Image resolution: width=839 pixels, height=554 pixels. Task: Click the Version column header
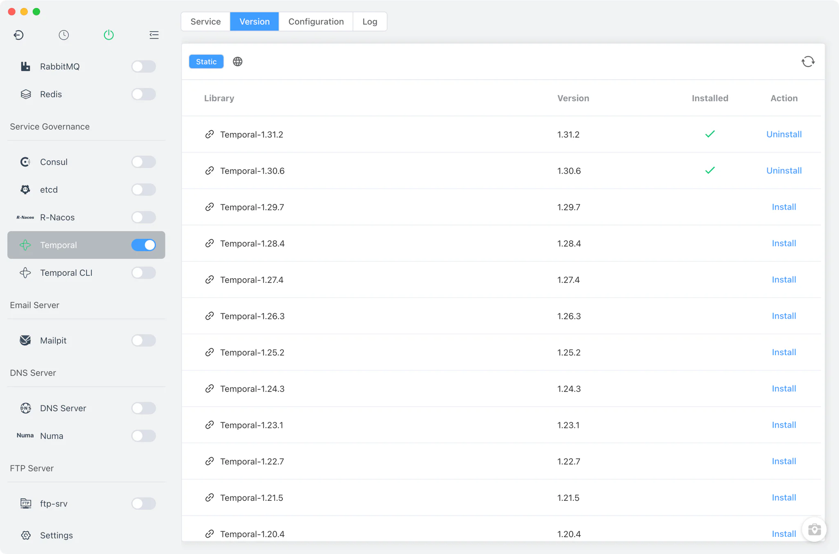click(x=573, y=98)
